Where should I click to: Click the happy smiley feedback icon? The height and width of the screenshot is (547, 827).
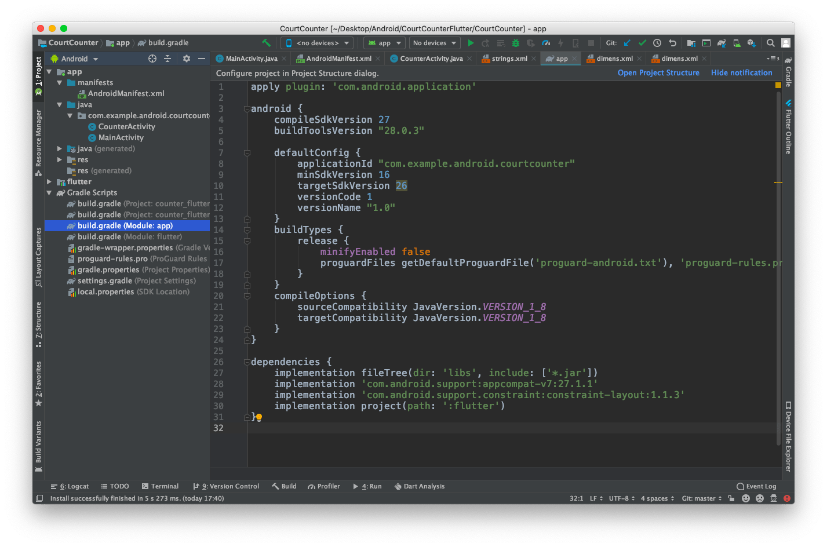point(746,498)
